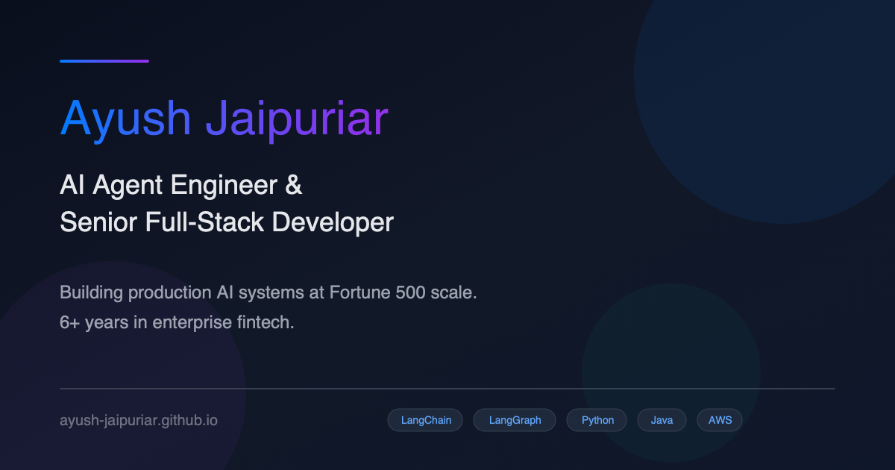Open the ayush-jaipuriar.github.io link

[139, 420]
